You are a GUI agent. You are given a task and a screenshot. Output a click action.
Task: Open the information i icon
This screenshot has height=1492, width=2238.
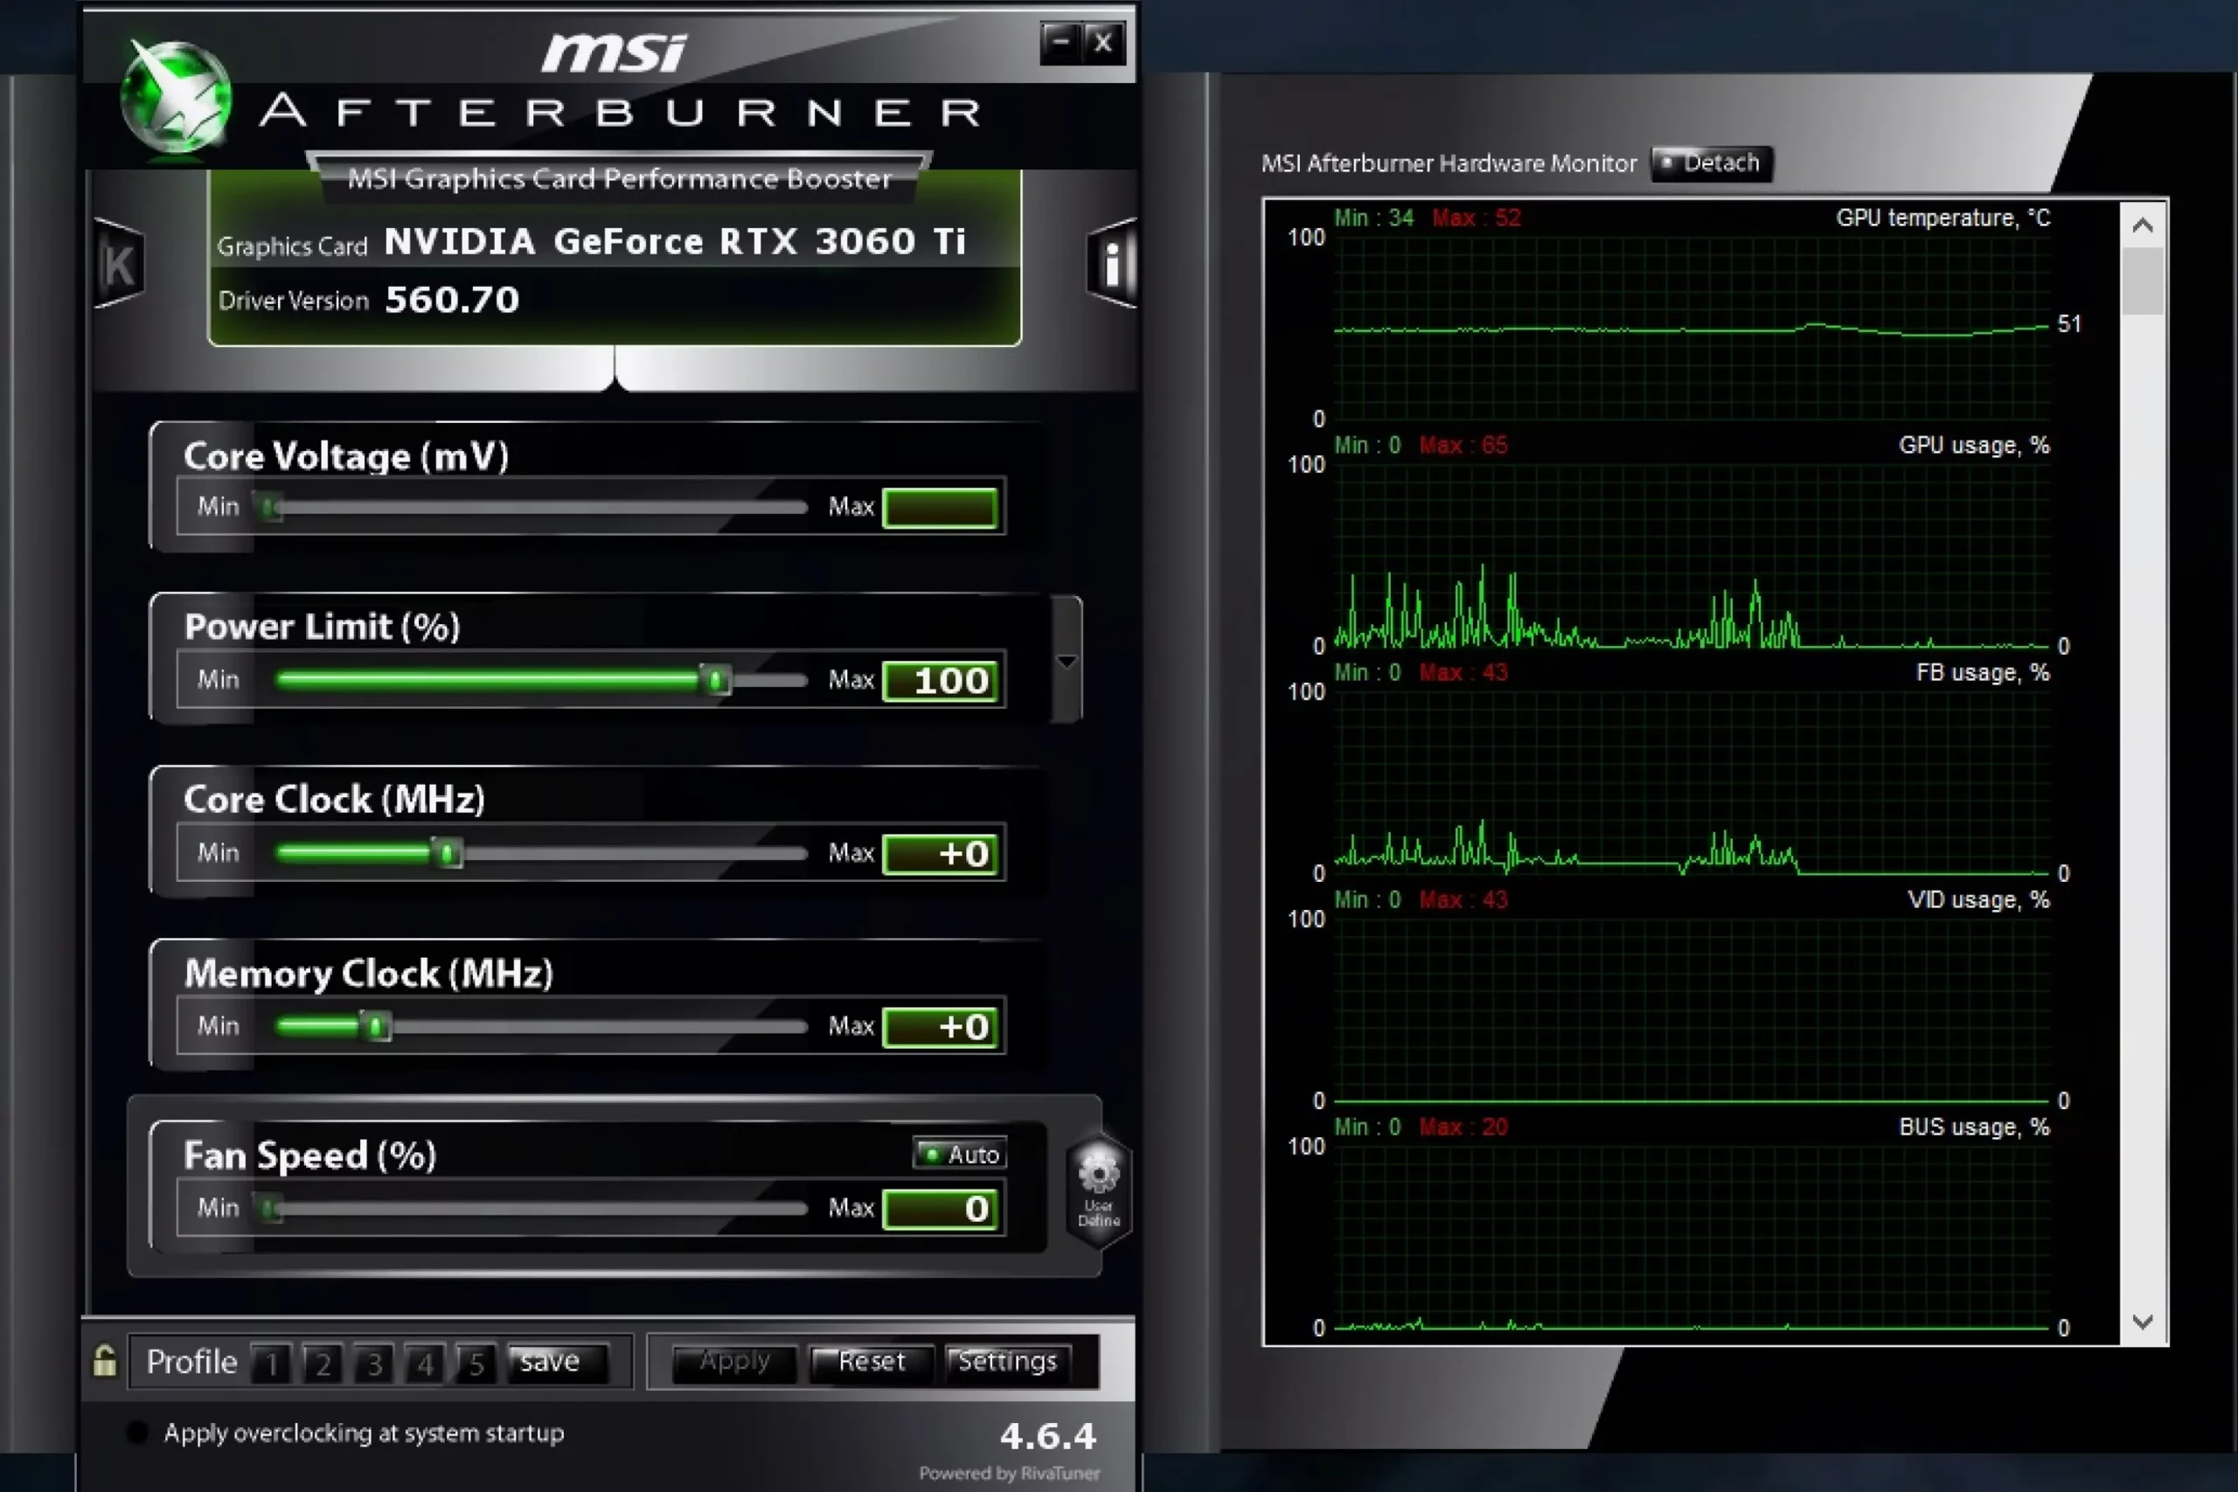(x=1111, y=264)
